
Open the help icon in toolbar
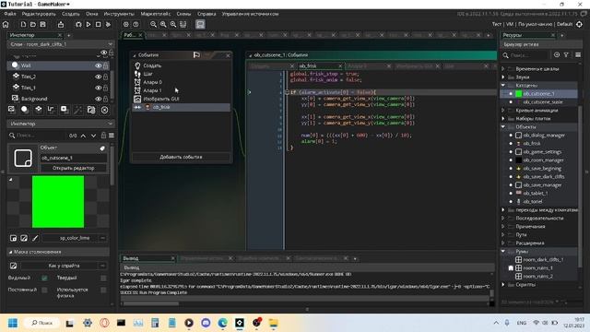click(x=136, y=25)
